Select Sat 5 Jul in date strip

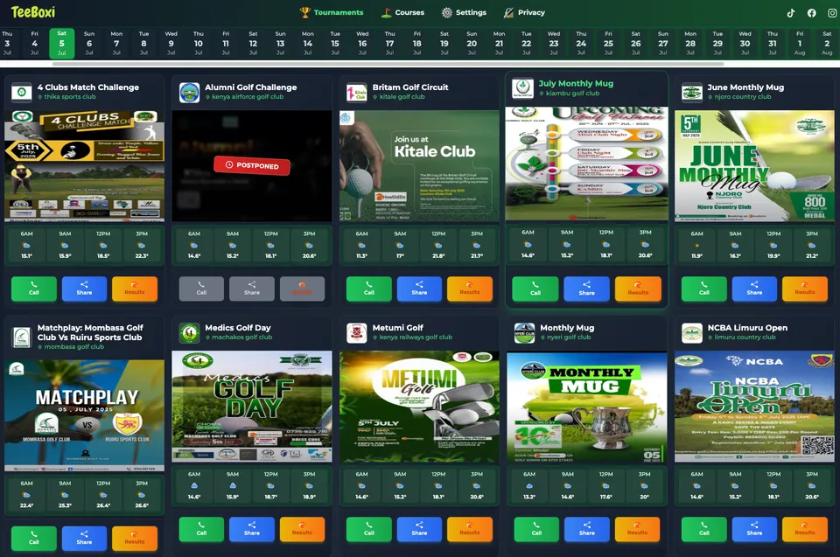[x=61, y=43]
